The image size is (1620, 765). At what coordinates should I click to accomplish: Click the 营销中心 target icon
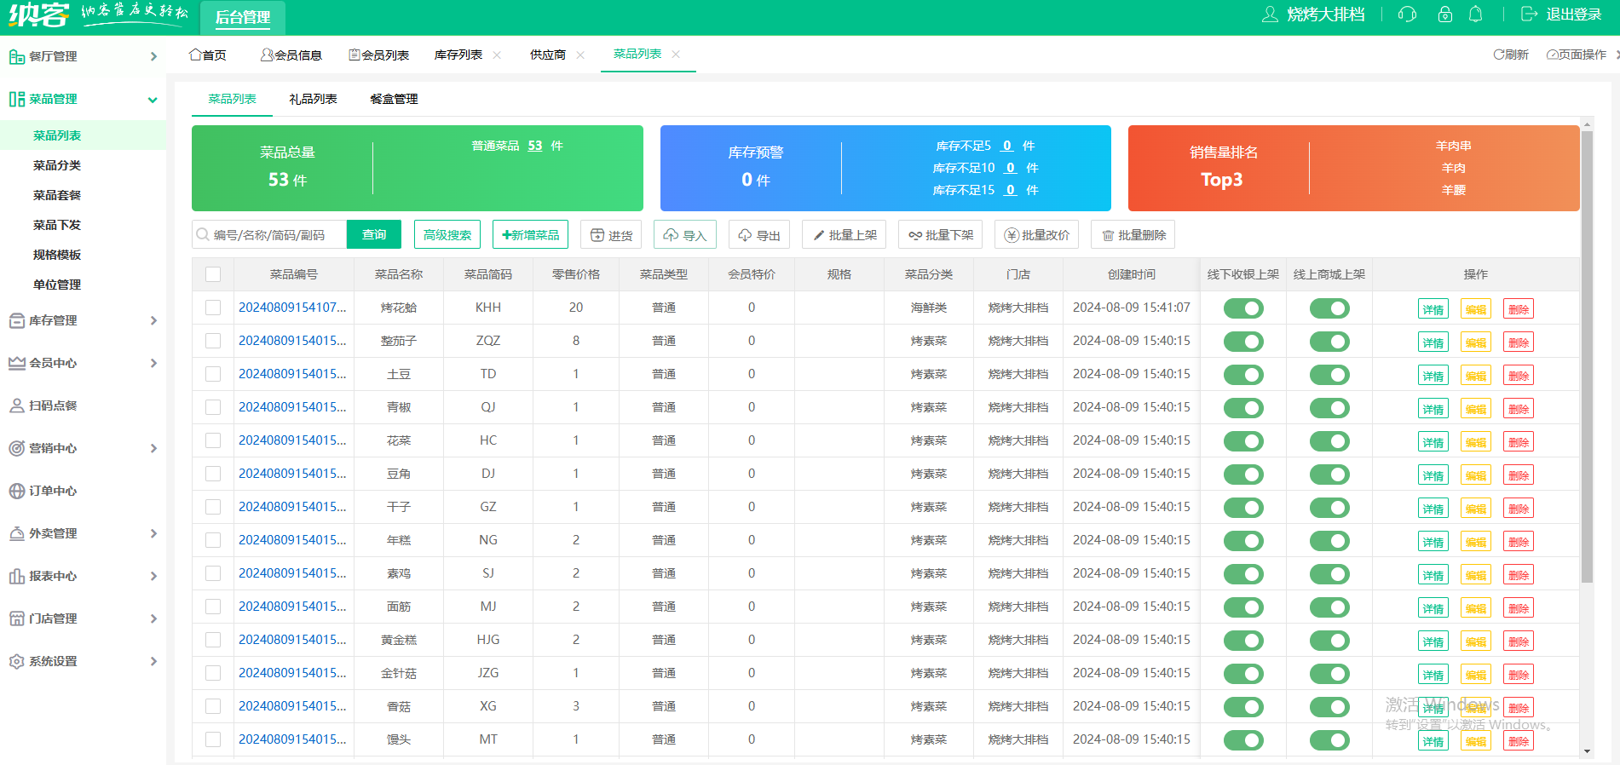[x=16, y=448]
